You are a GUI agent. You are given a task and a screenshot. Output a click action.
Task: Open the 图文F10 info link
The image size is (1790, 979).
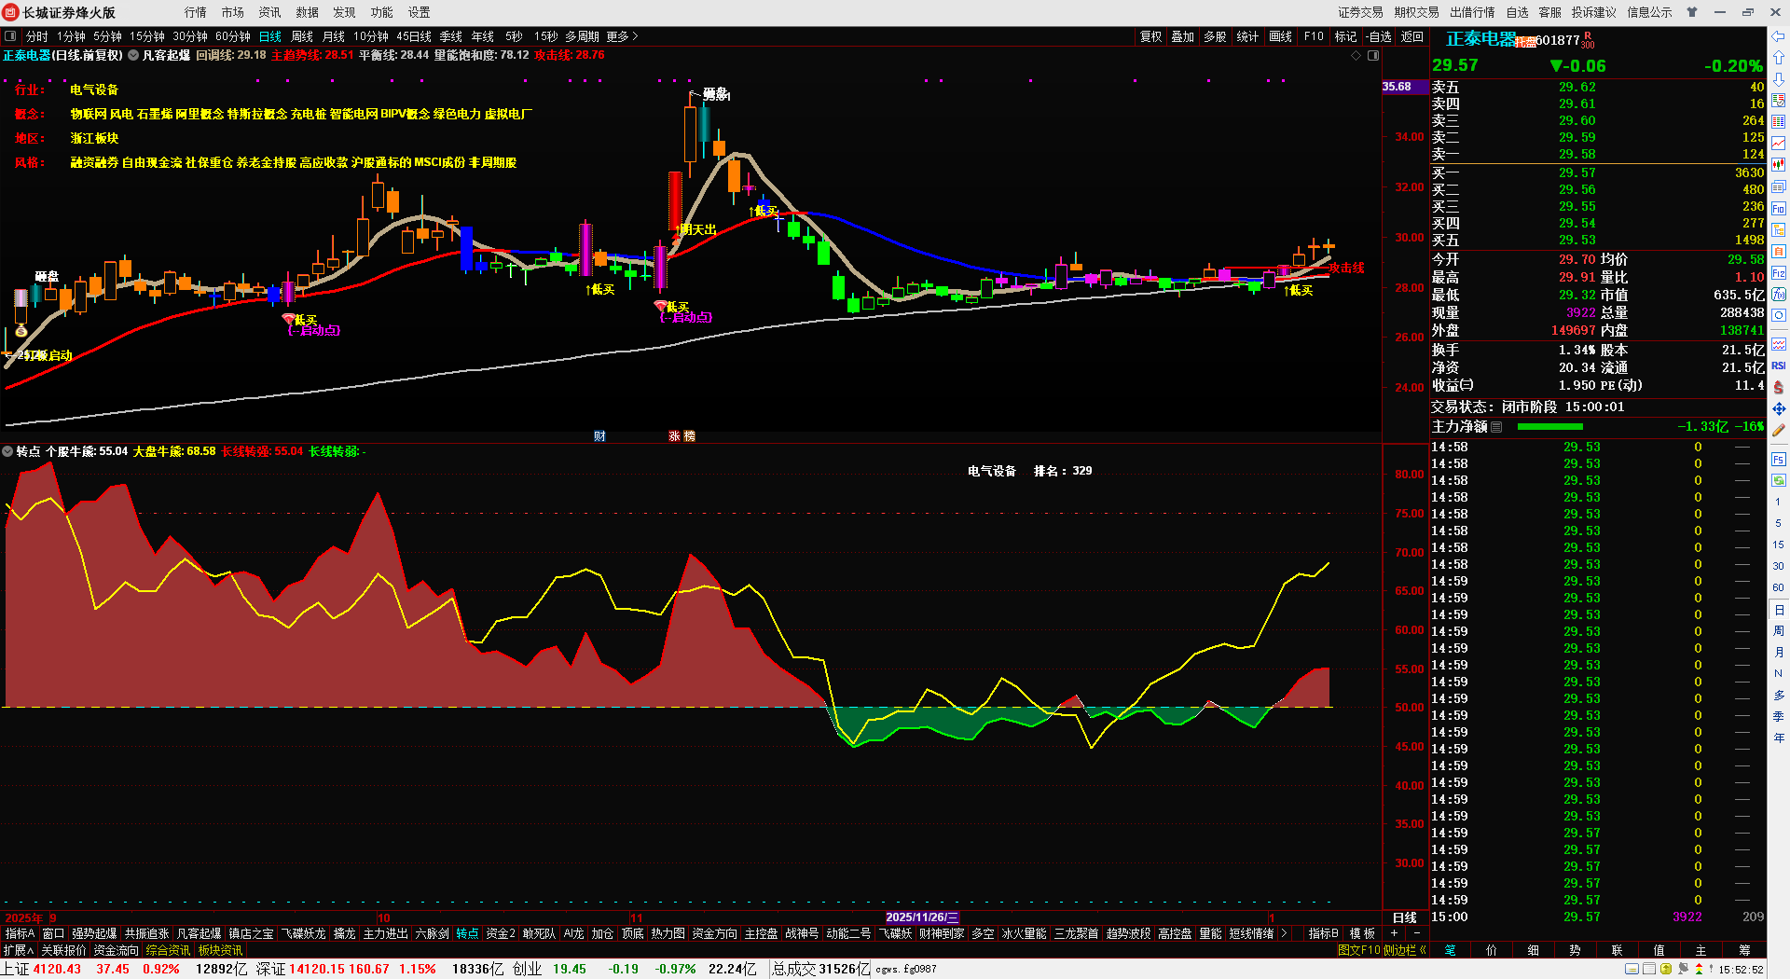point(1358,950)
